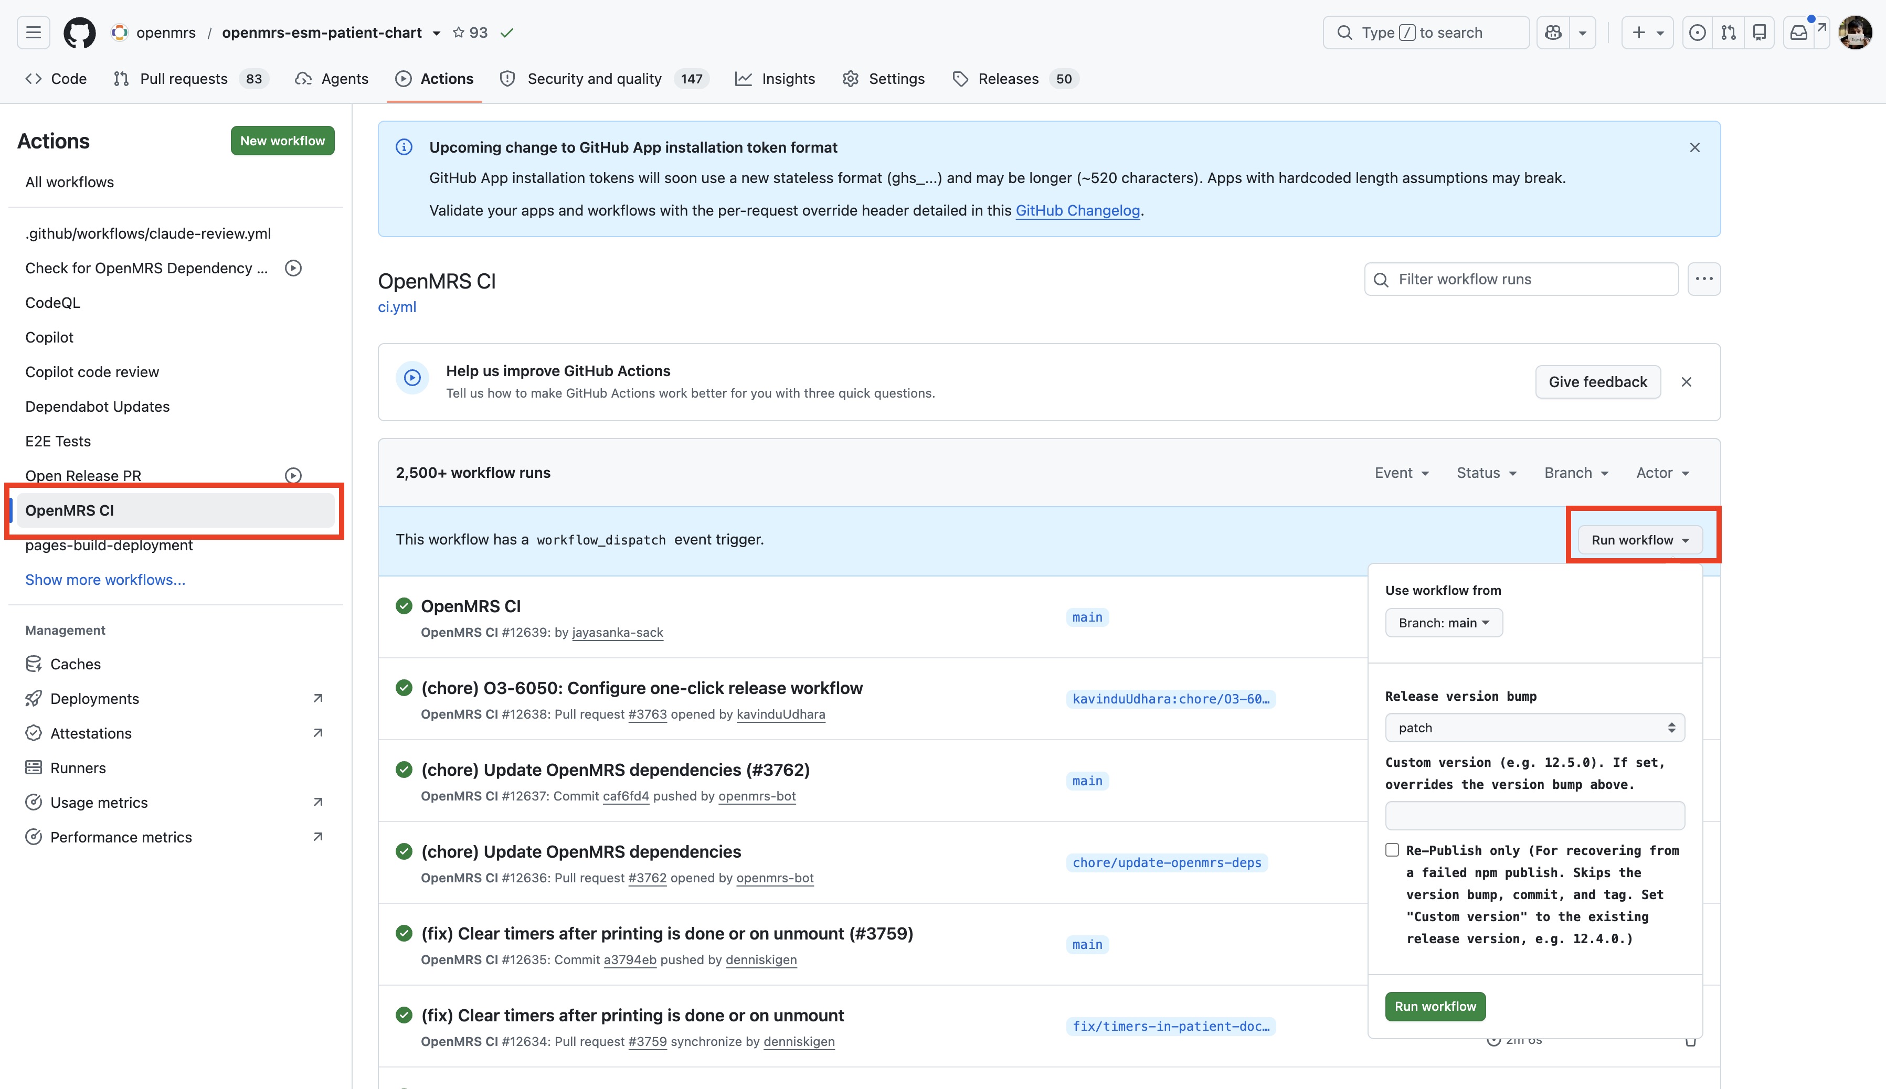
Task: Go to GitHub homepage via Octocat logo
Action: coord(79,32)
